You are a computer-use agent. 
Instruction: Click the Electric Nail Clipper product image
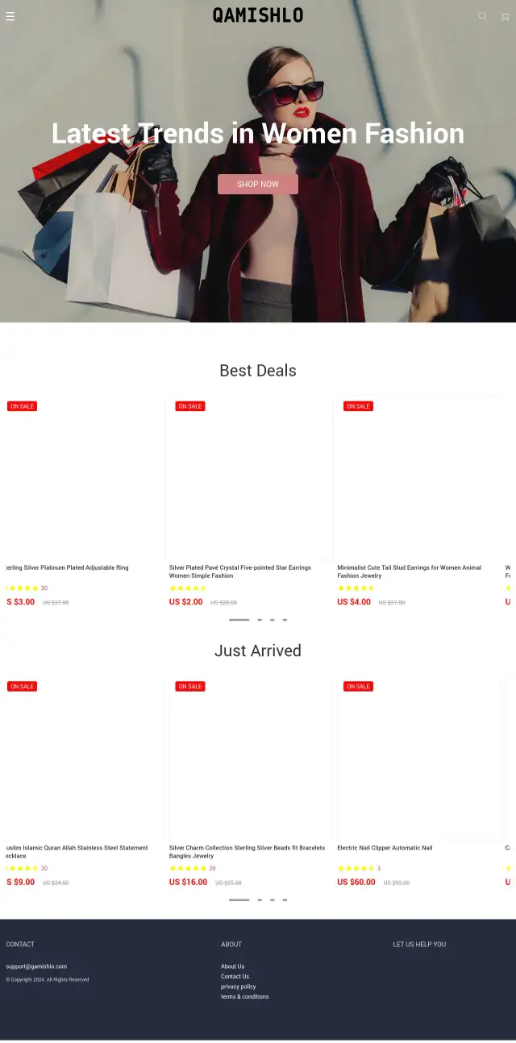tap(418, 758)
